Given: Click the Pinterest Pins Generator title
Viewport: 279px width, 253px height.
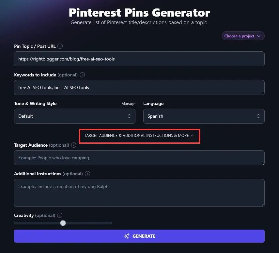Looking at the screenshot, I should tap(139, 12).
